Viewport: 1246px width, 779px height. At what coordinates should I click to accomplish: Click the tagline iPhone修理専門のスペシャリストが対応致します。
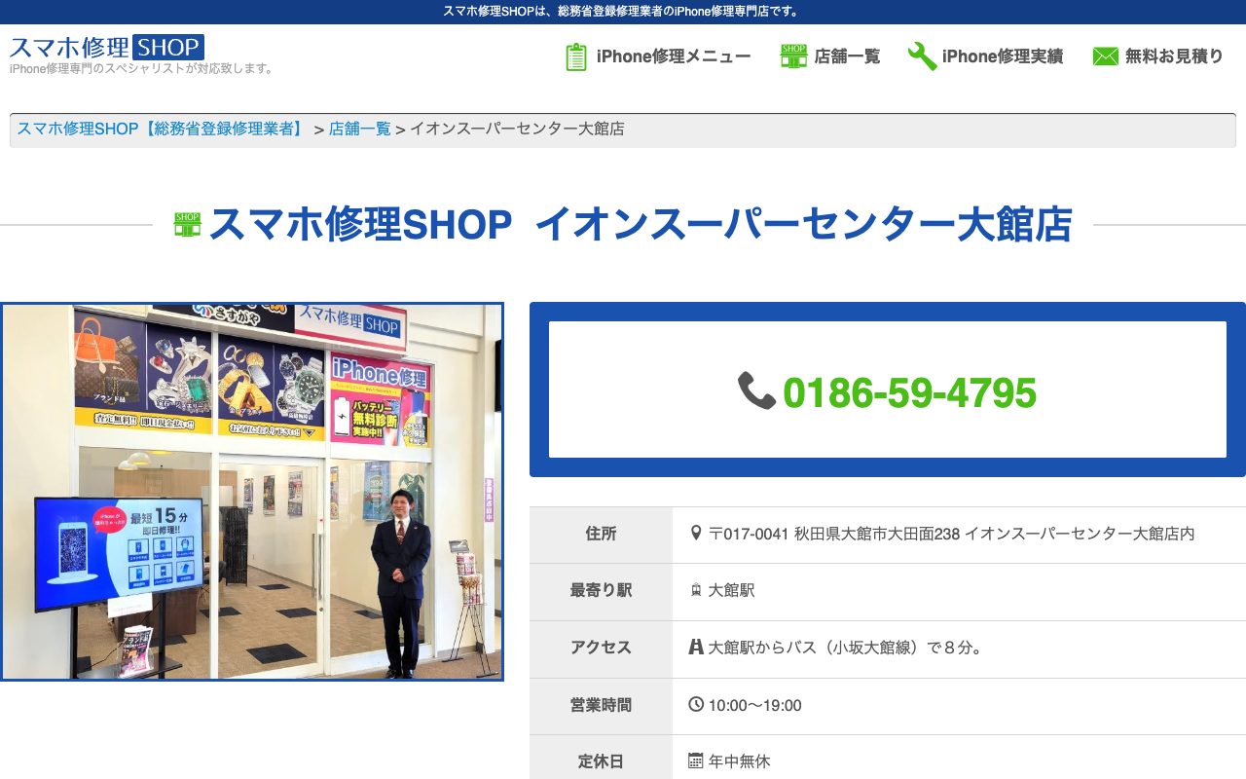click(x=142, y=69)
